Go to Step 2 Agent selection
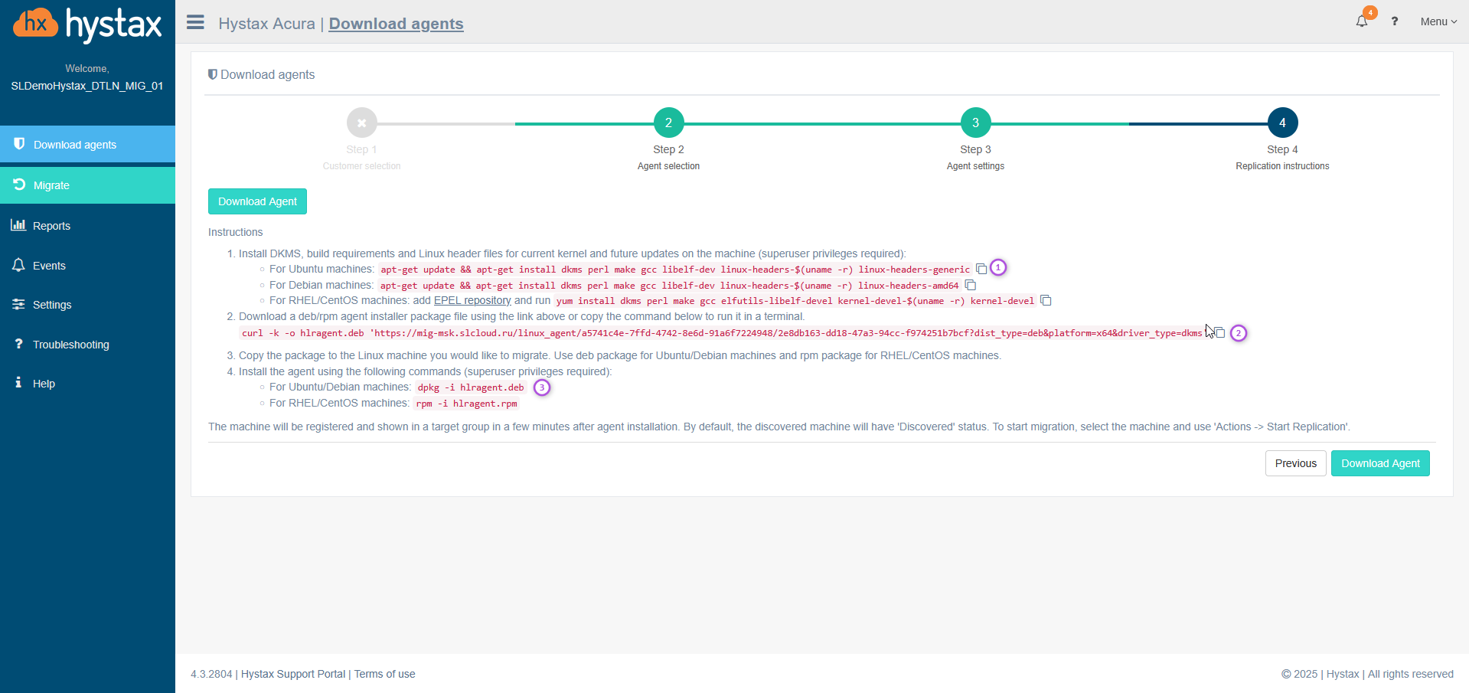The image size is (1469, 693). [668, 123]
